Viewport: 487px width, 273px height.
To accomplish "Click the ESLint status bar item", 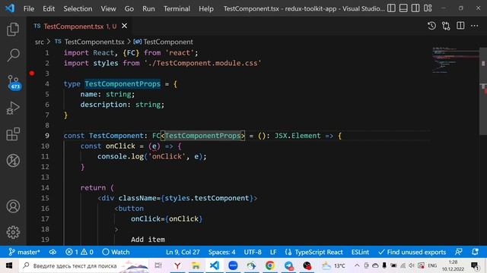I will pyautogui.click(x=360, y=252).
